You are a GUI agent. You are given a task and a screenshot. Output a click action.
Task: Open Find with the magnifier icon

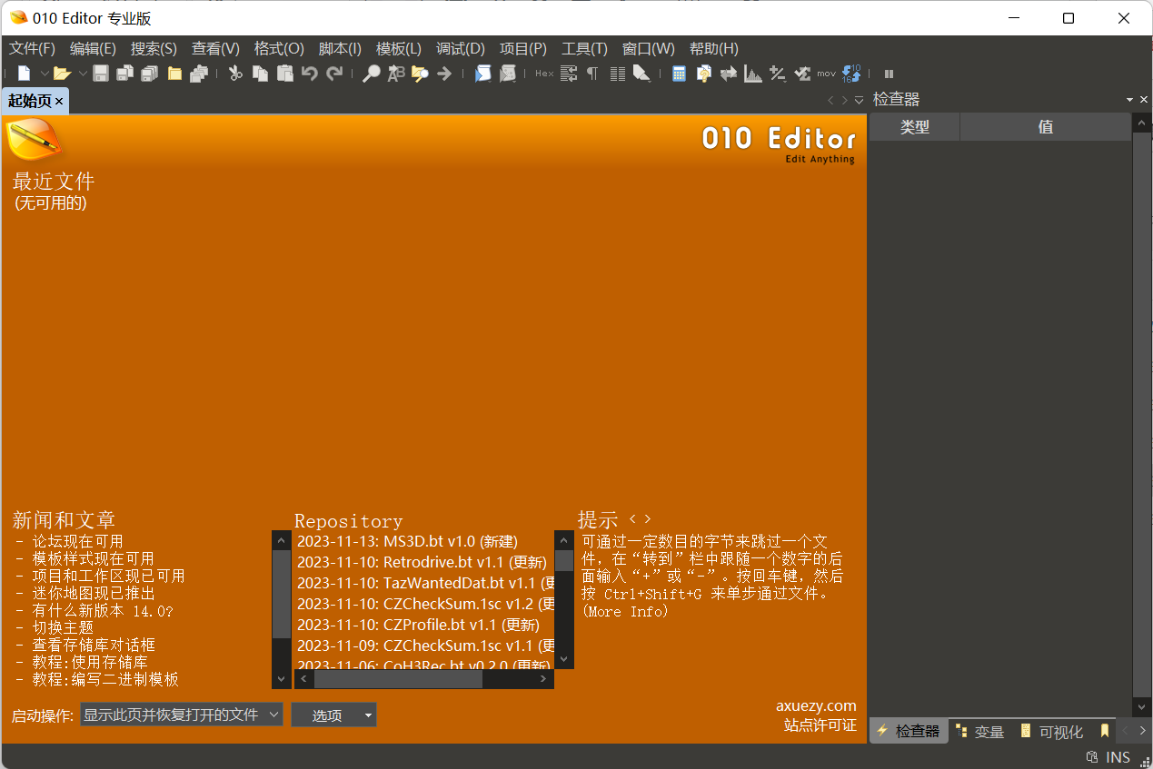coord(371,74)
